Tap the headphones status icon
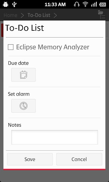109x182 pixels. click(x=77, y=5)
